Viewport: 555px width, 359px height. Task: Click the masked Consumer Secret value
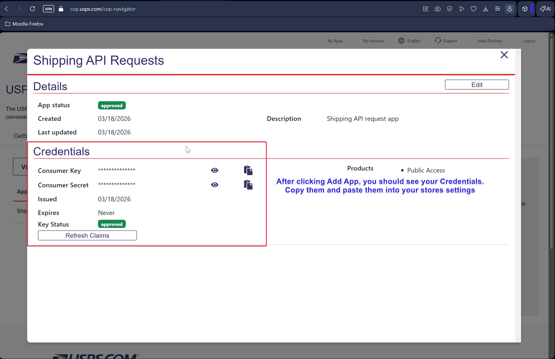click(x=117, y=184)
